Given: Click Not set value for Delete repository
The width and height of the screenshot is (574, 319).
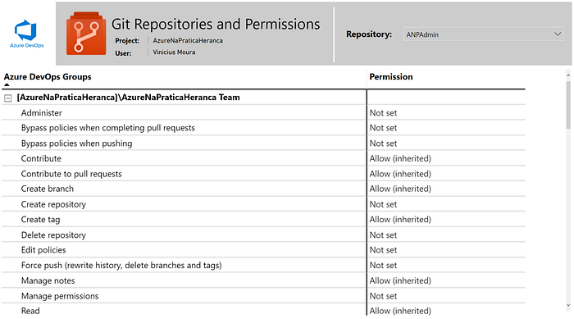Looking at the screenshot, I should [383, 235].
